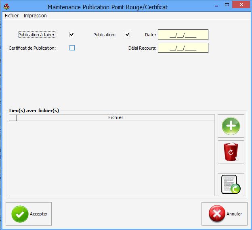The image size is (252, 230).
Task: Open the Impression menu
Action: [35, 16]
